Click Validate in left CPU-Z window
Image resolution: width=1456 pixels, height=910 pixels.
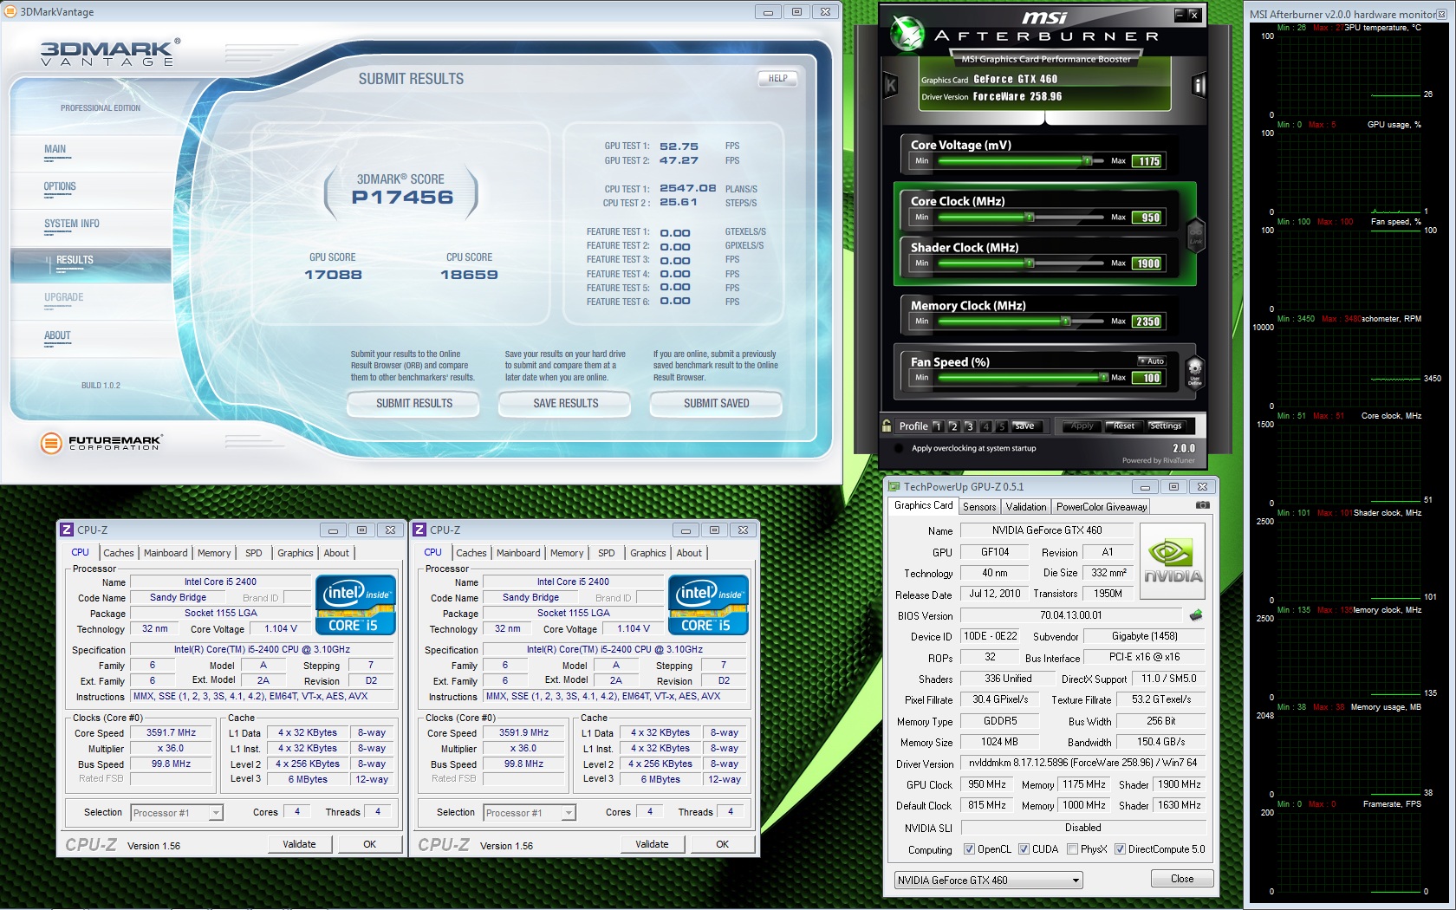299,844
